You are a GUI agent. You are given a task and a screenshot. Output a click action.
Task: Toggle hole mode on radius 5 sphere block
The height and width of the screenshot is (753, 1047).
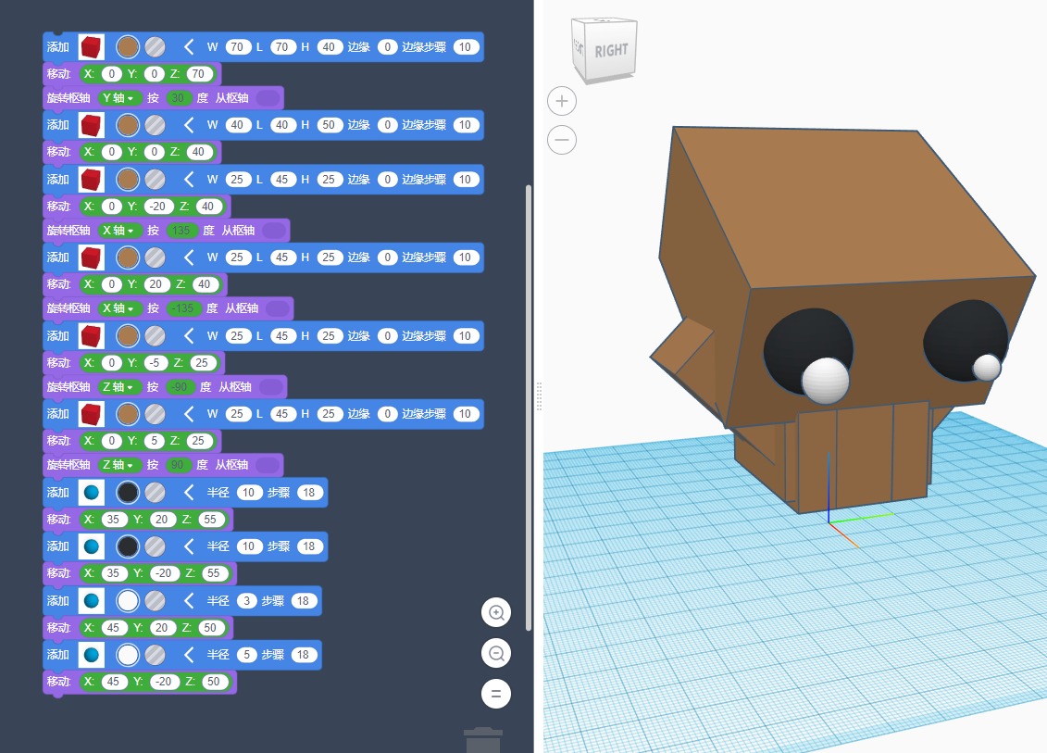(x=156, y=655)
